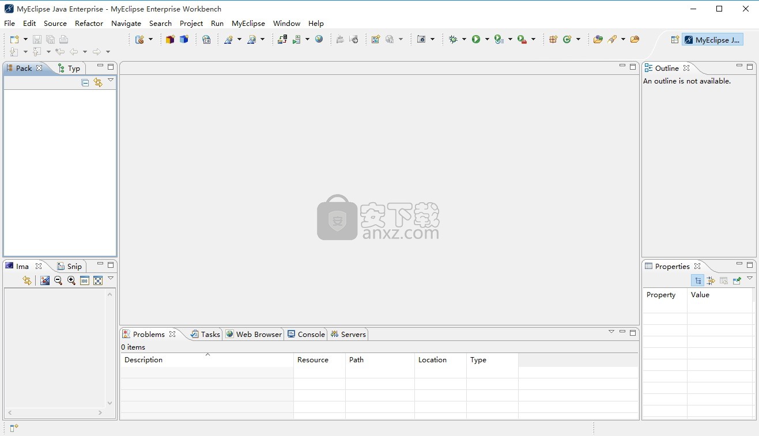
Task: Click the New Java Package icon
Action: 553,39
